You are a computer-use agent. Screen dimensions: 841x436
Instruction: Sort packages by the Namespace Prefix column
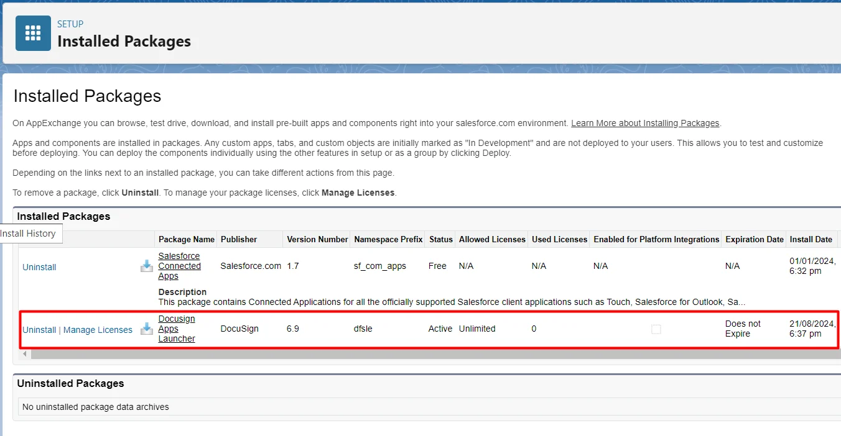pyautogui.click(x=388, y=239)
